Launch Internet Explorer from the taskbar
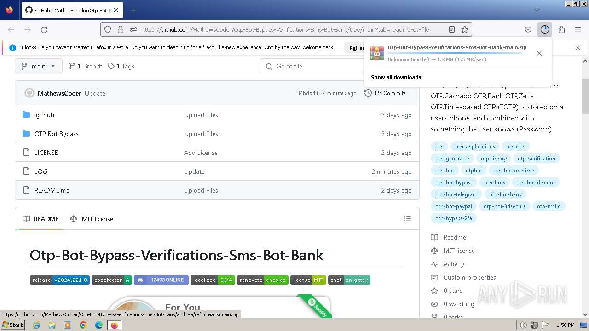Viewport: 589px width, 331px height. 36,325
